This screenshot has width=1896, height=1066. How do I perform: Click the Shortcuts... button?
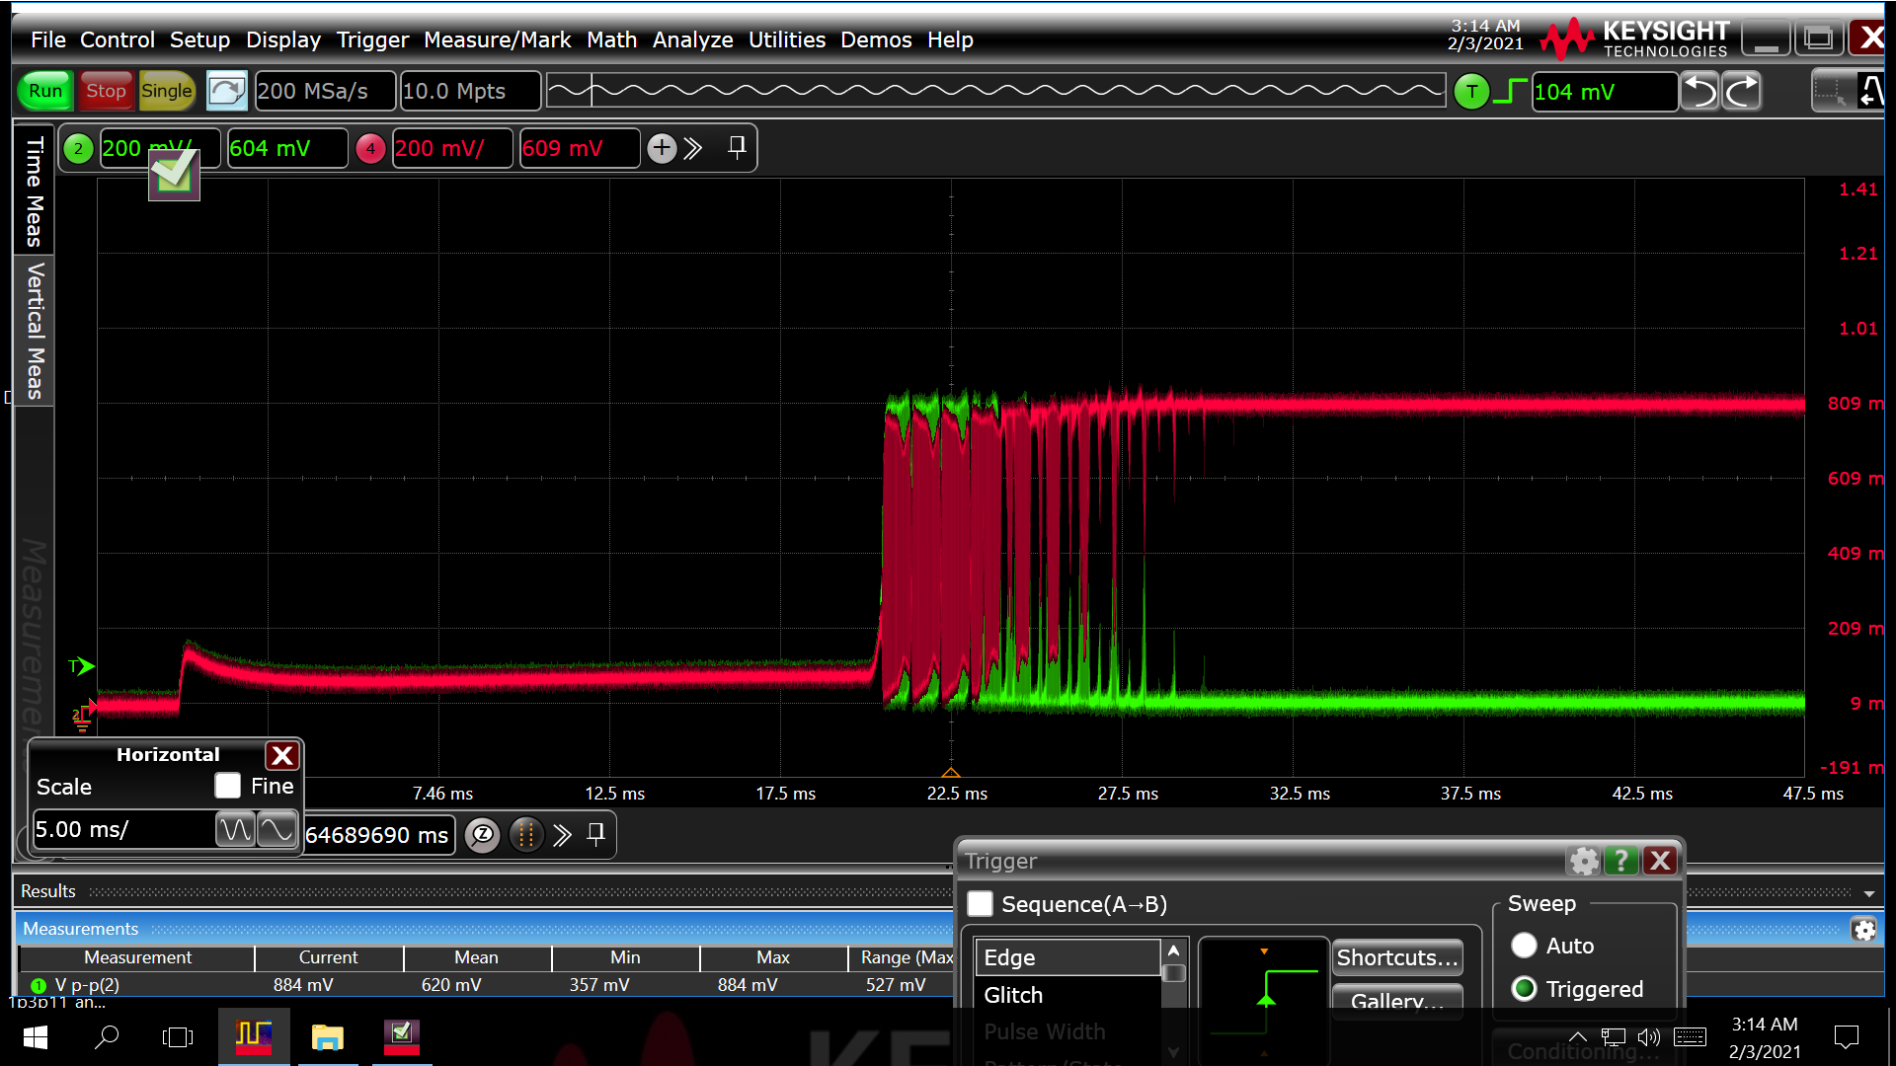pyautogui.click(x=1396, y=957)
